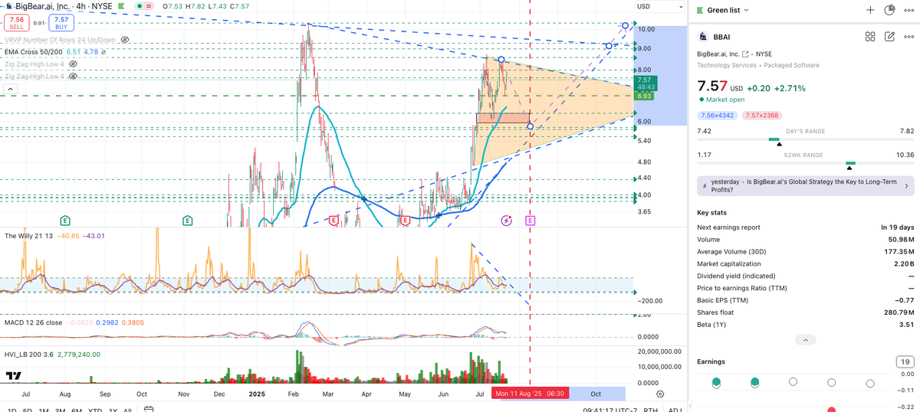Open the four-squares grid icon beside BBAI
This screenshot has height=412, width=920.
pyautogui.click(x=870, y=36)
